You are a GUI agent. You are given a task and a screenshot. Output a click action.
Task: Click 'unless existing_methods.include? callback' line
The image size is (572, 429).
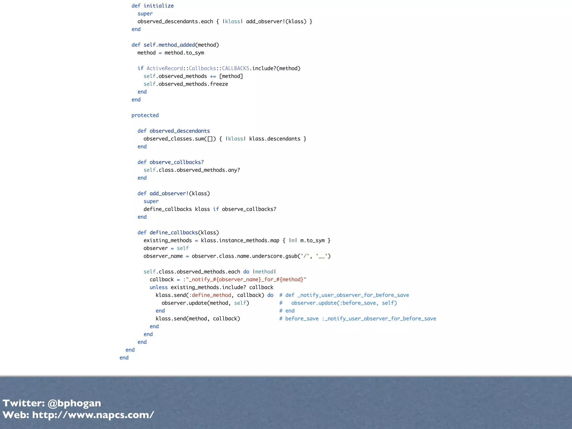coord(211,287)
